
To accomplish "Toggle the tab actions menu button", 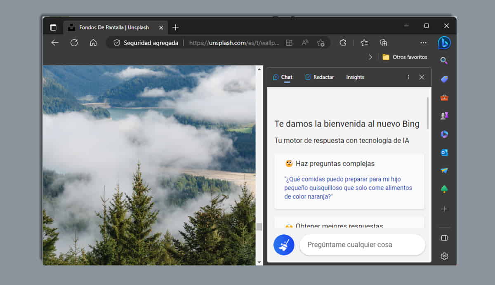I will pos(53,27).
